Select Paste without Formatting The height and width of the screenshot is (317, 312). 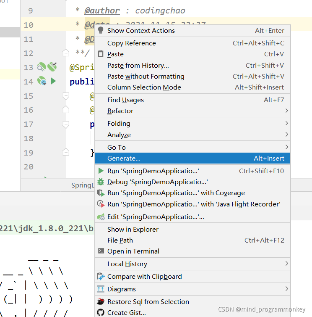pyautogui.click(x=192, y=77)
